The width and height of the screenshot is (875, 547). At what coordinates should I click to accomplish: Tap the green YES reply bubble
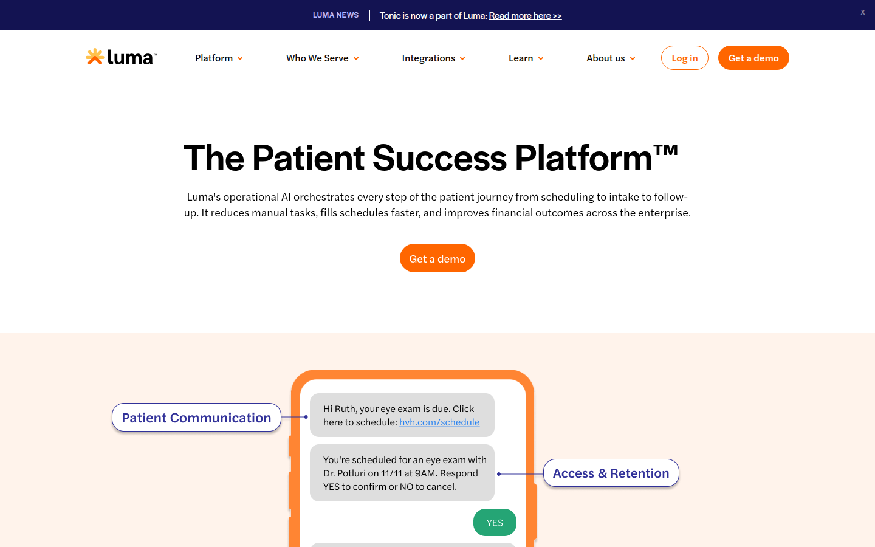pos(495,523)
